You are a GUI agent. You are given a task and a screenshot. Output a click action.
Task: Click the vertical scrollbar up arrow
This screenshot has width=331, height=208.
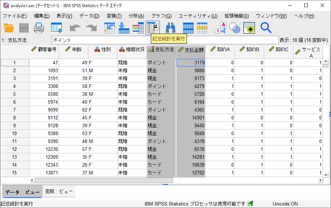click(x=326, y=61)
